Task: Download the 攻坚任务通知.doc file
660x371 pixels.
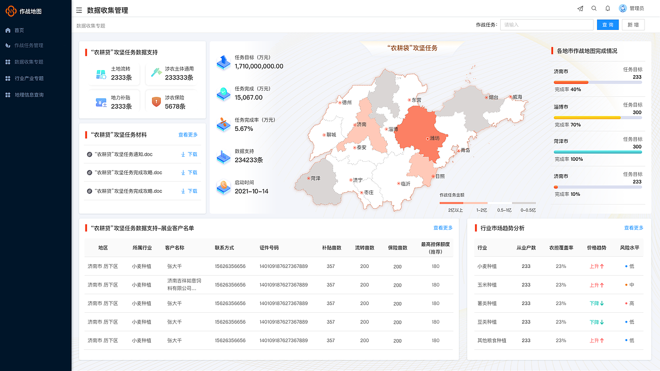Action: pos(190,154)
